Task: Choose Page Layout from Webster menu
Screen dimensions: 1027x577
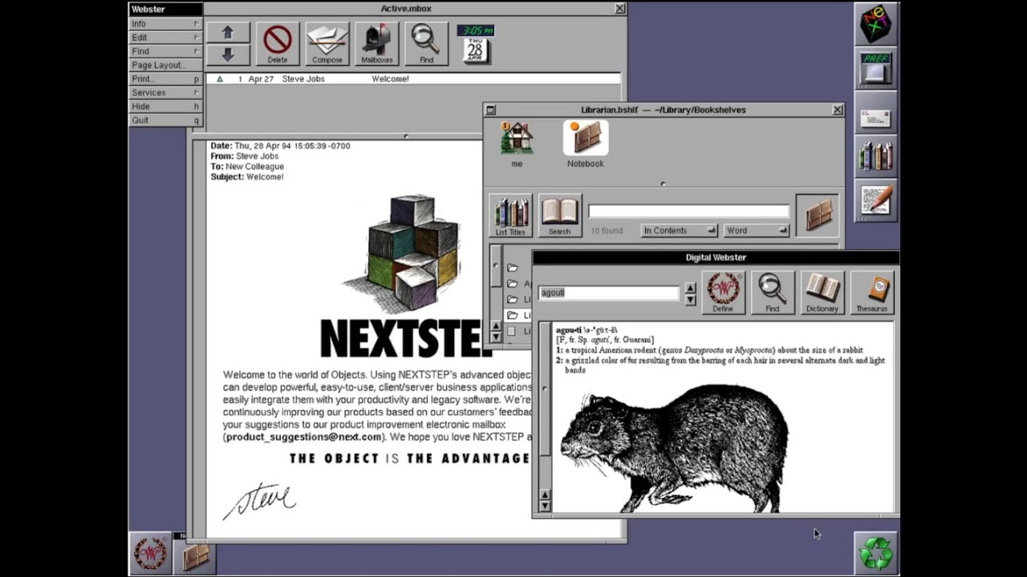Action: (165, 65)
